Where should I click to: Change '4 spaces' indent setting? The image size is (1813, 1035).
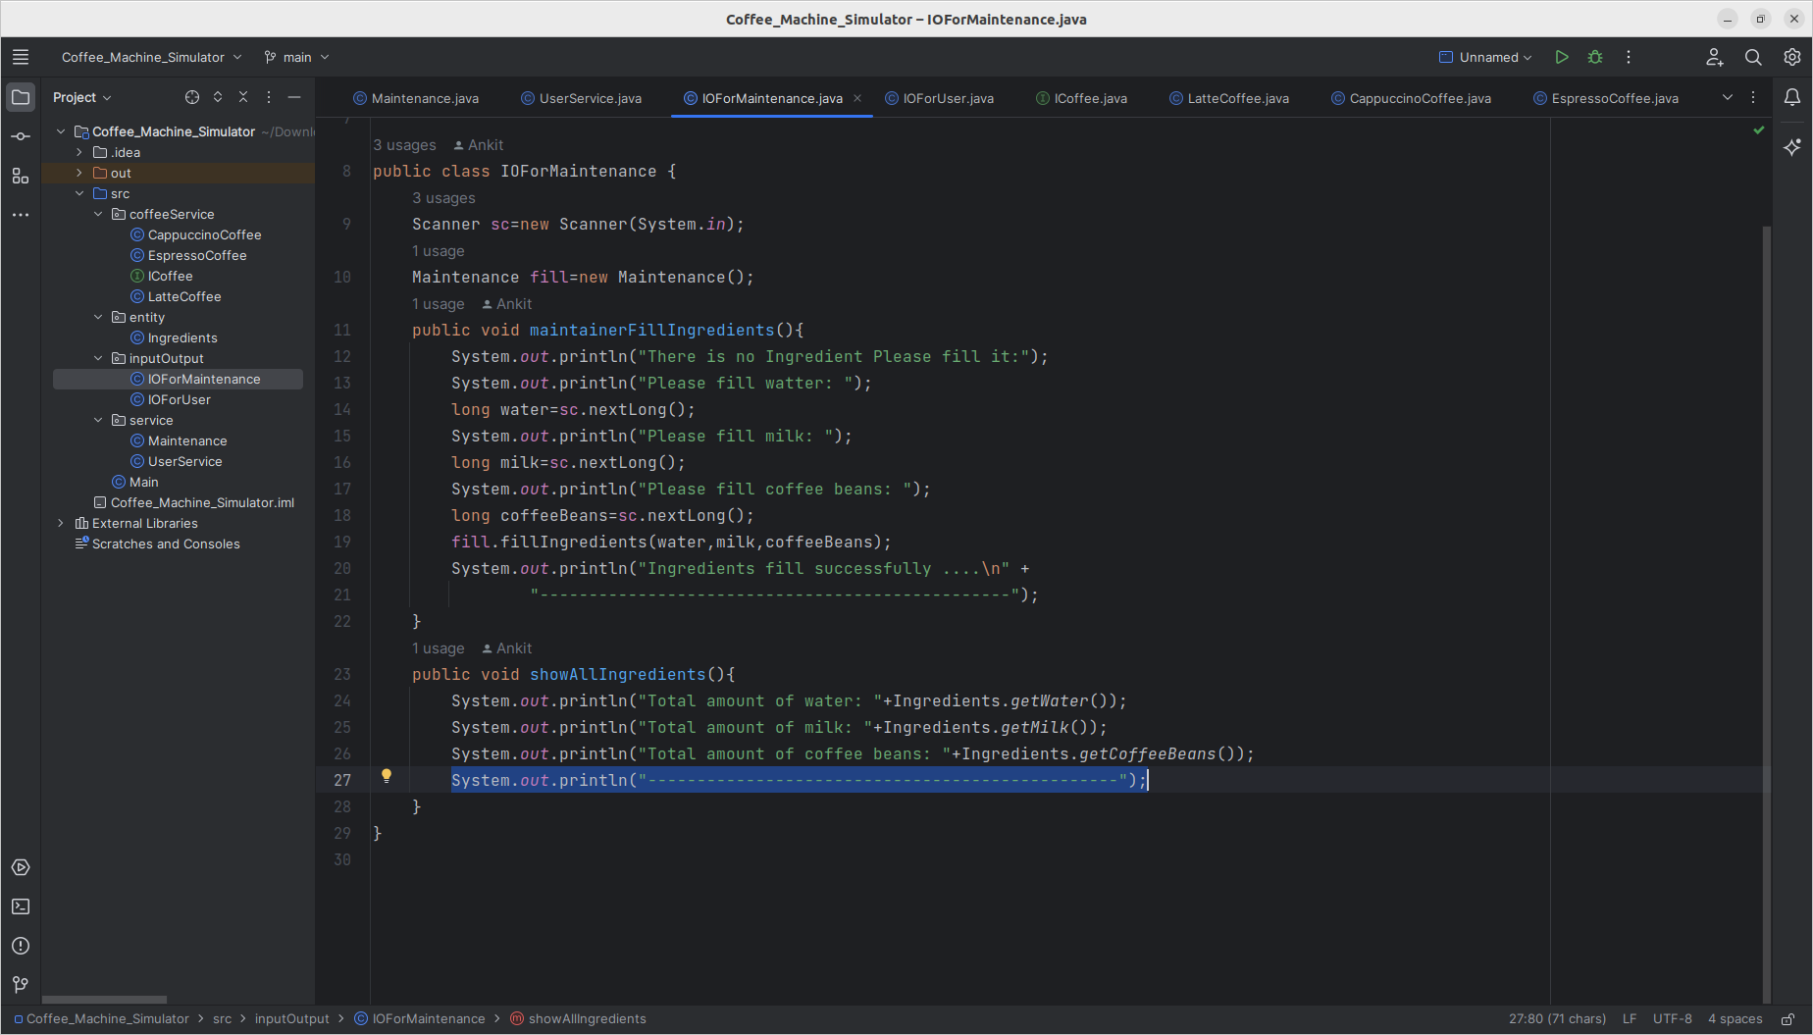(1735, 1019)
